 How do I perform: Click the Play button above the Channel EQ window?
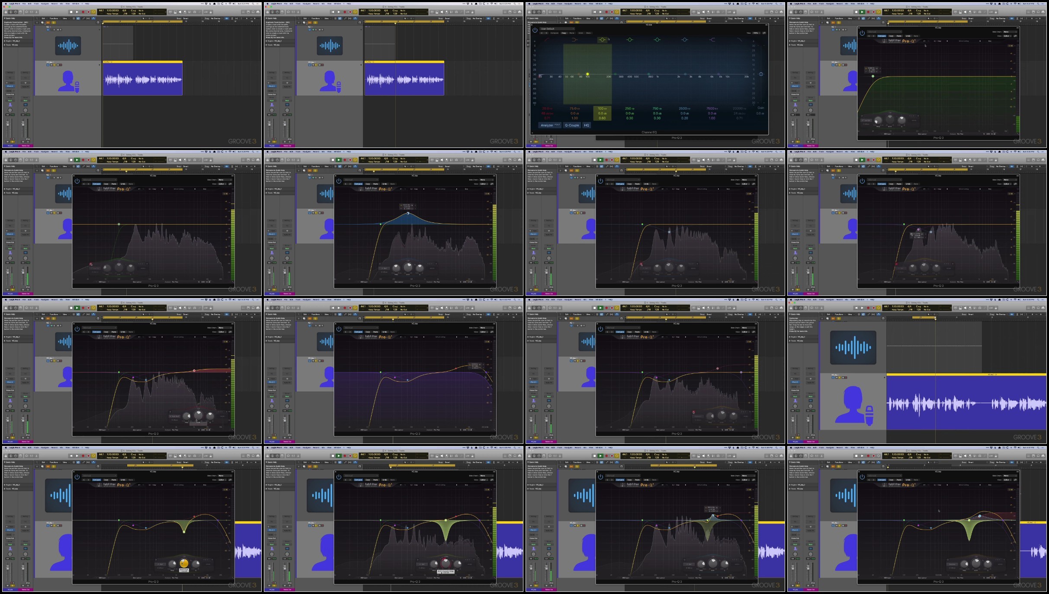pos(600,12)
